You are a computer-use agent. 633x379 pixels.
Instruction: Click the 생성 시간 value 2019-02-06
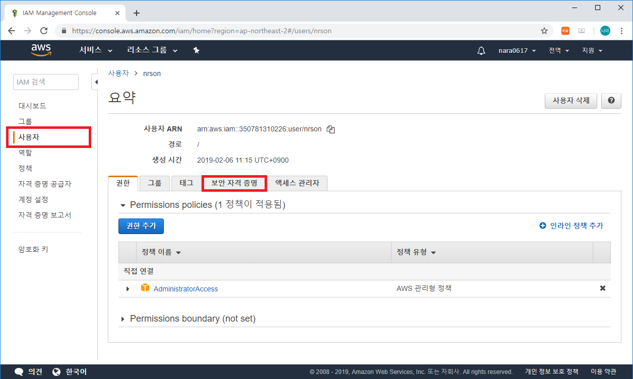coord(243,160)
